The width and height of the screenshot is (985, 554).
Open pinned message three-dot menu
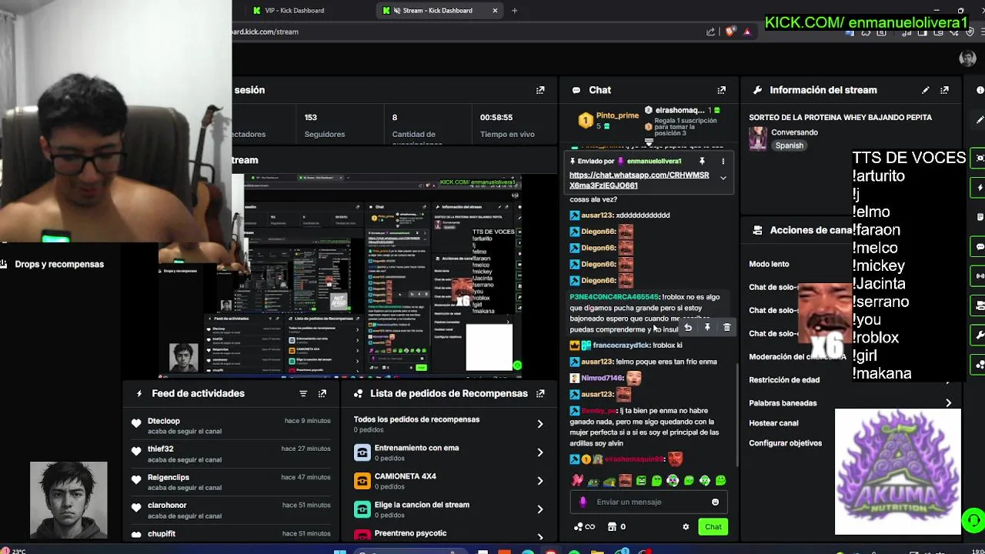click(x=723, y=161)
